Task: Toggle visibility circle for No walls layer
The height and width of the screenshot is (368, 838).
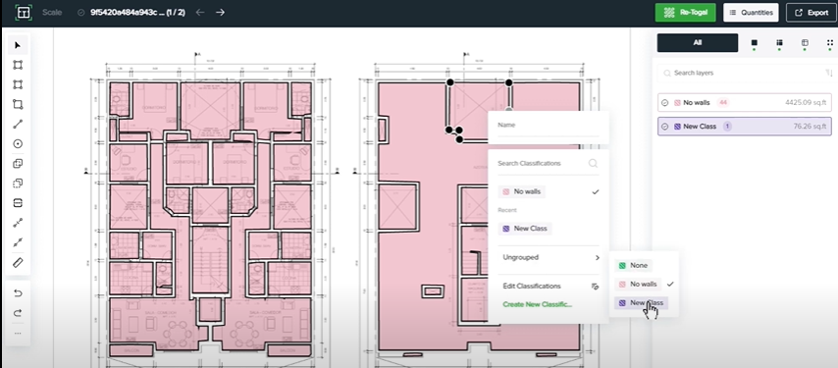Action: tap(665, 102)
